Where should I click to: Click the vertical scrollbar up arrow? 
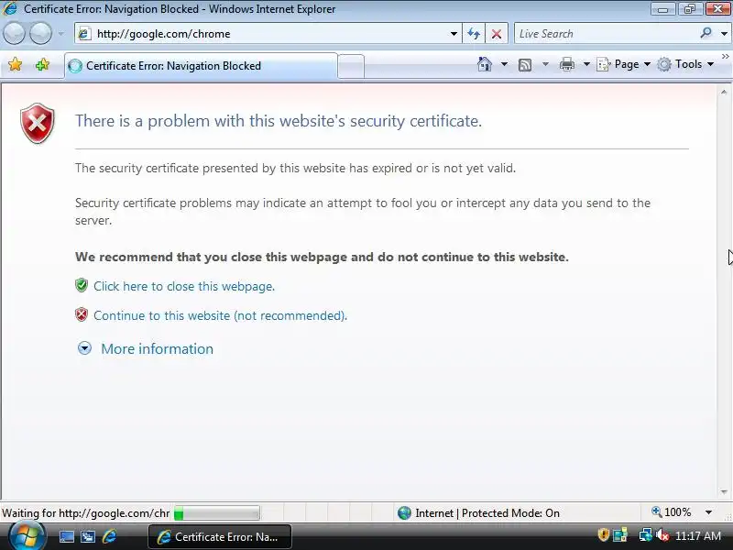[724, 93]
